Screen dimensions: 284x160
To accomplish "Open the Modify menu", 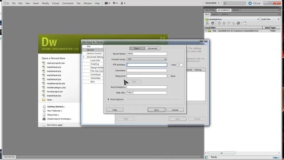I will point(45,3).
